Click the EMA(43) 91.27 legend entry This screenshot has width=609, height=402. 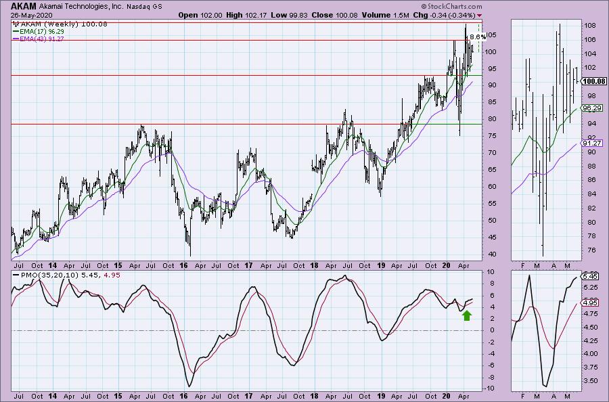pyautogui.click(x=39, y=39)
